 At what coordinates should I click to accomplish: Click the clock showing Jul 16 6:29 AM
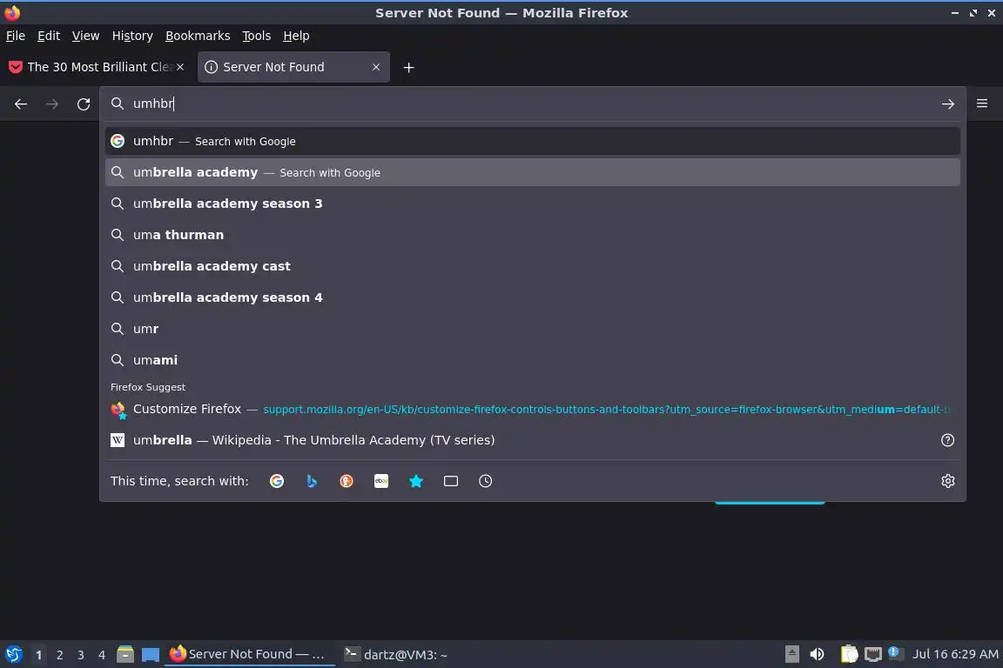click(955, 654)
